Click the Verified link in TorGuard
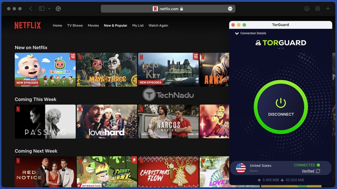 pyautogui.click(x=308, y=171)
